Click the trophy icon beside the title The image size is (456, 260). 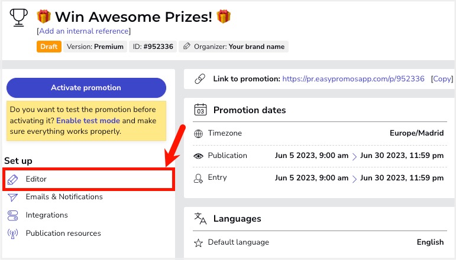(x=19, y=18)
